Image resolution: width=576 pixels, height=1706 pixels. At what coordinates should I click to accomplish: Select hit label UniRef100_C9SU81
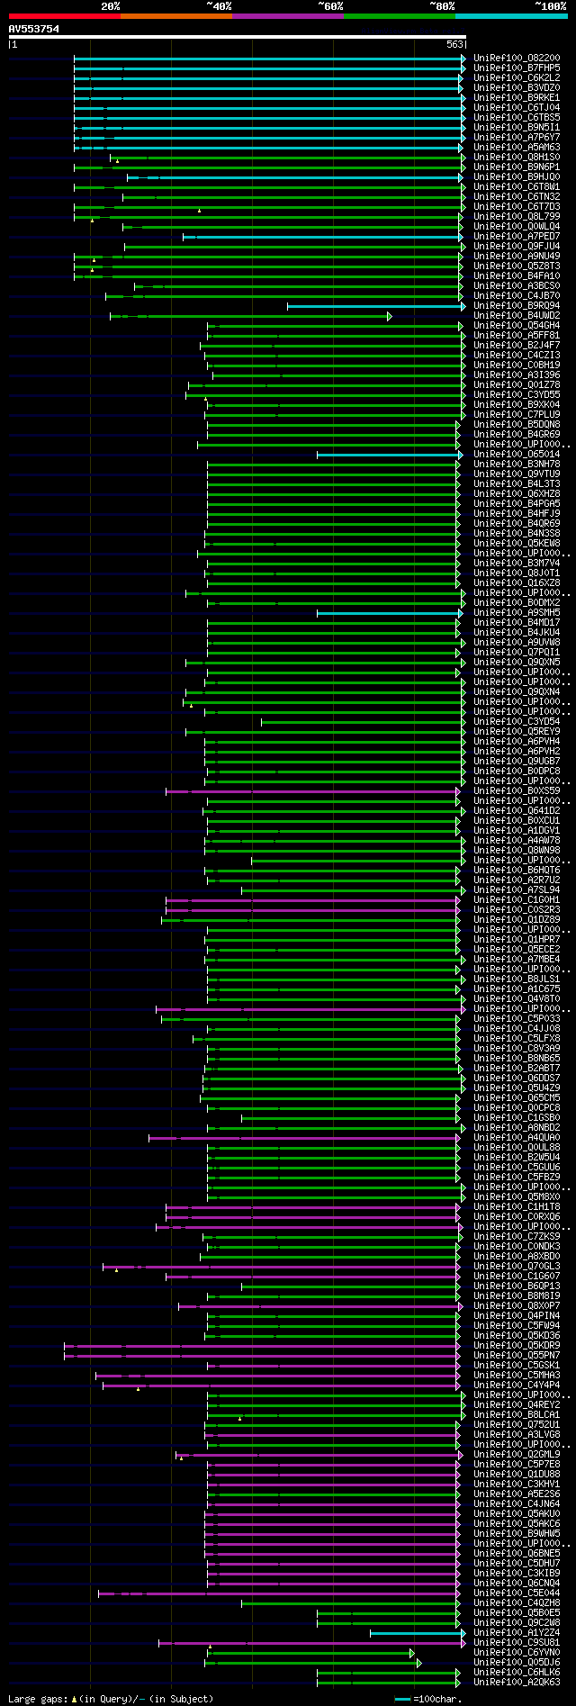pos(517,1643)
